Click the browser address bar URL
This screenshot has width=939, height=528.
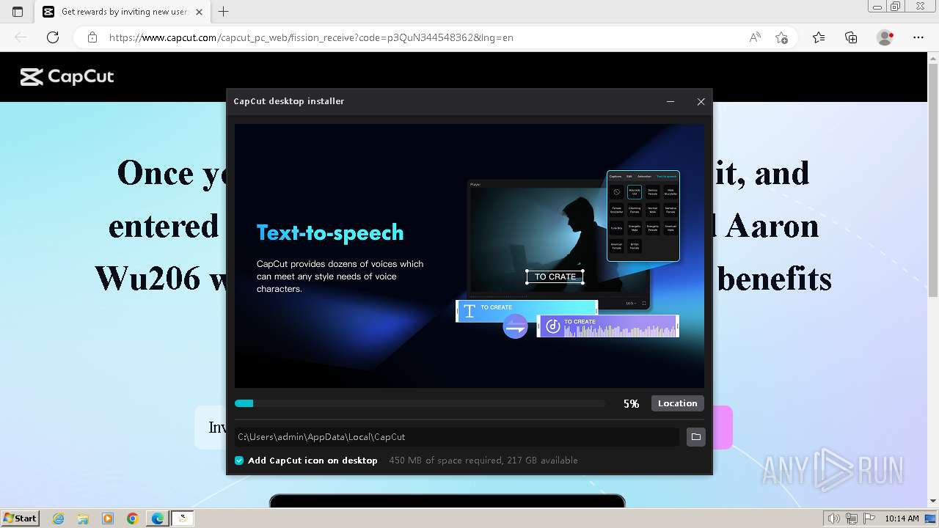click(x=311, y=37)
